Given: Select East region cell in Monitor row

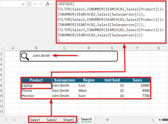Looking at the screenshot, I should click(x=89, y=96).
